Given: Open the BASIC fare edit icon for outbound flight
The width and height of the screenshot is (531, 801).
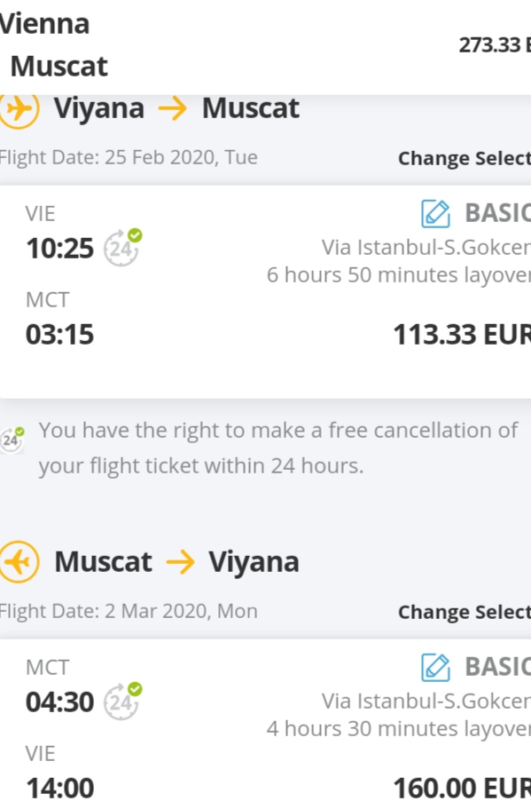Looking at the screenshot, I should pos(435,213).
